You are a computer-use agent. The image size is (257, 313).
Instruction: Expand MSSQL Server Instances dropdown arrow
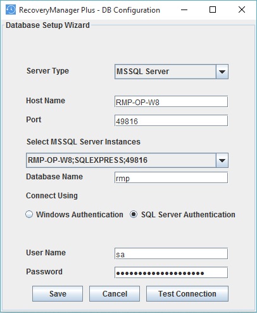222,160
